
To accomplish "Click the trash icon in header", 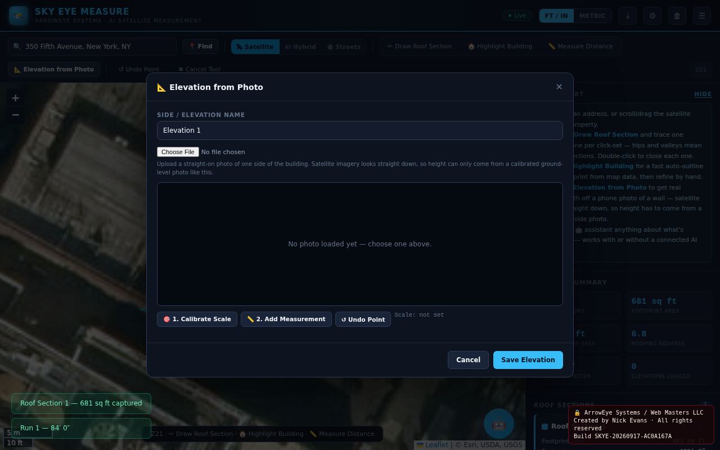I will pos(677,16).
